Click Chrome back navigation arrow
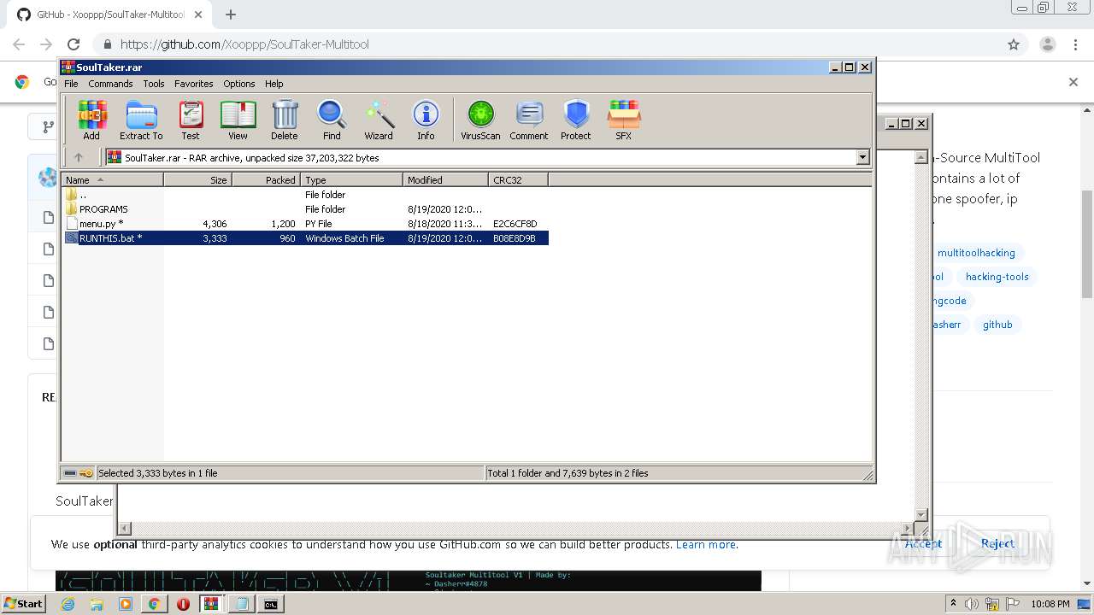Viewport: 1094px width, 615px height. 19,44
